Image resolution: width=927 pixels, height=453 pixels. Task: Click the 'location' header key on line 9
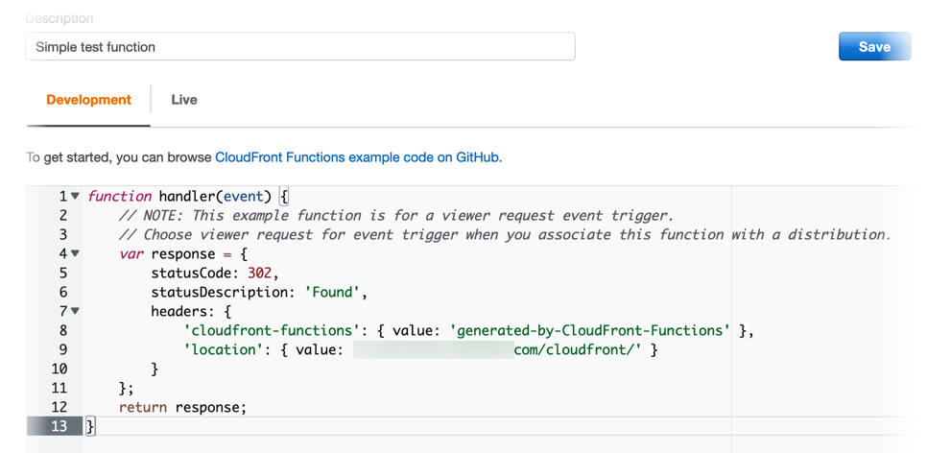[222, 349]
